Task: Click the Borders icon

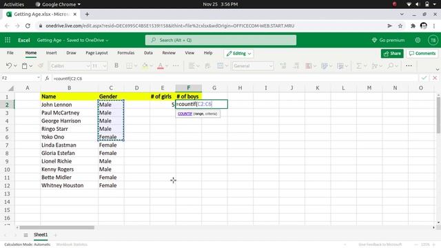Action: (x=129, y=66)
